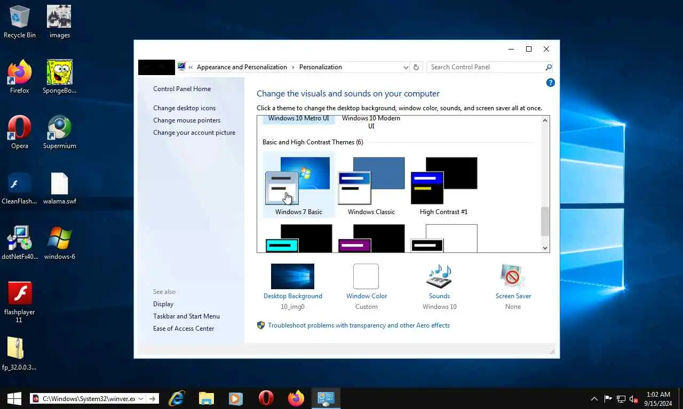Image resolution: width=683 pixels, height=409 pixels.
Task: Select the CleanFlash desktop icon
Action: (x=20, y=188)
